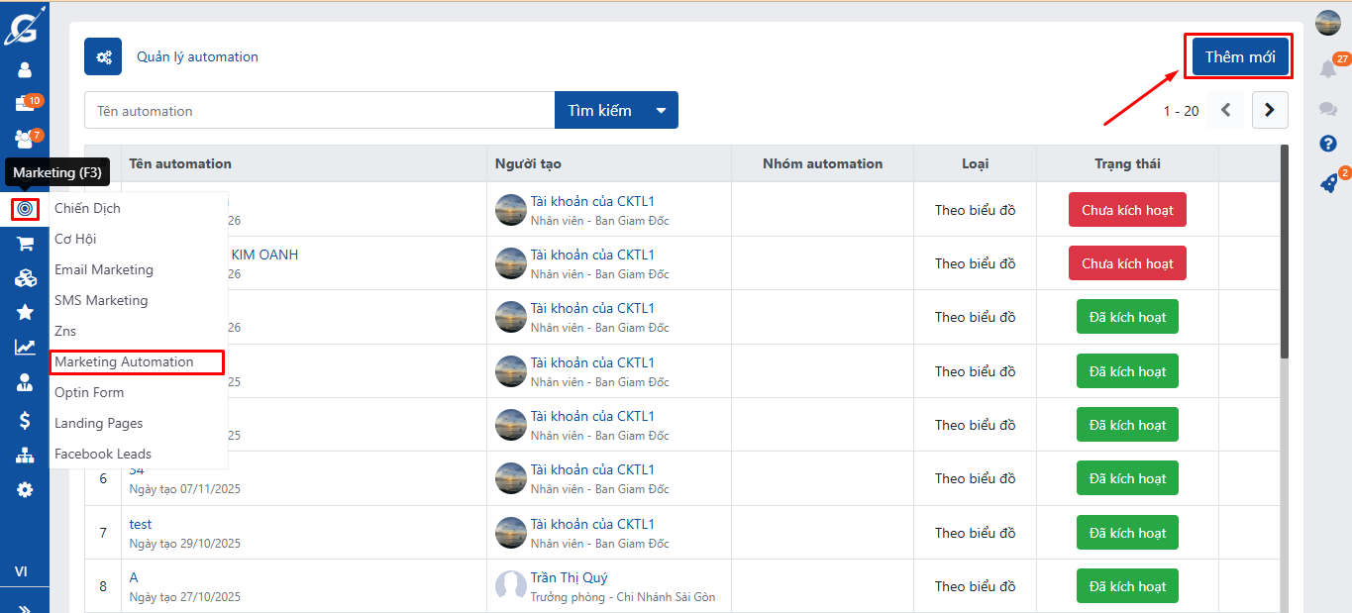Click the blue question mark help icon
The width and height of the screenshot is (1352, 613).
(x=1328, y=144)
